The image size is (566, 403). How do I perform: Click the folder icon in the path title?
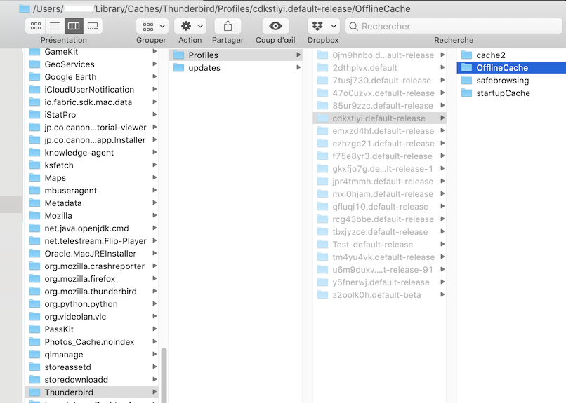(25, 8)
